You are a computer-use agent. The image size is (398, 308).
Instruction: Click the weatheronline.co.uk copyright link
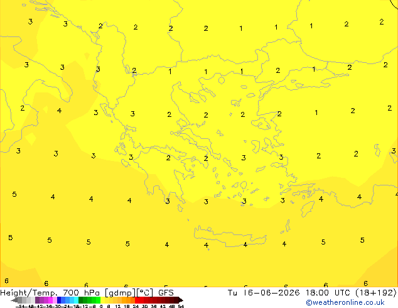(x=345, y=302)
